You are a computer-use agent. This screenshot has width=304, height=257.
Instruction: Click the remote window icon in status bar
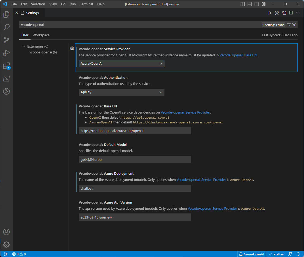(6, 254)
